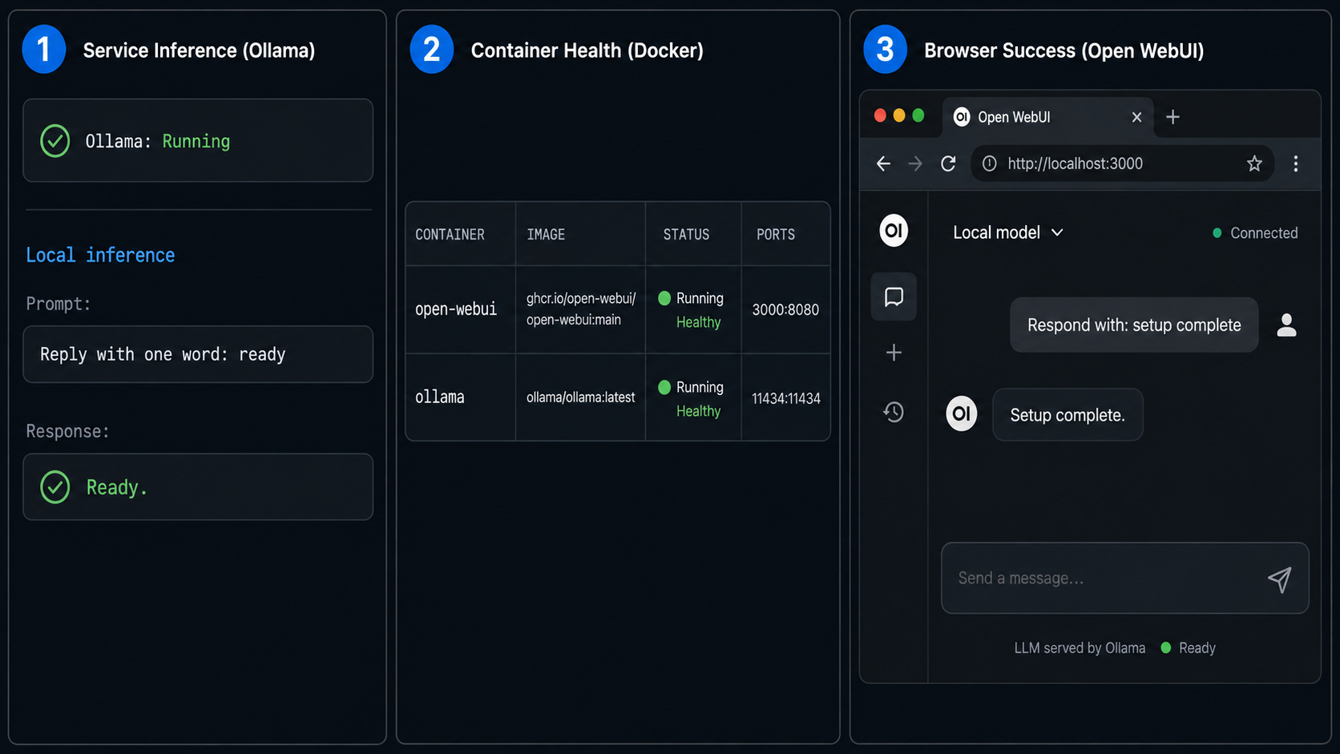Image resolution: width=1340 pixels, height=754 pixels.
Task: Expand the Local model dropdown
Action: (x=1007, y=232)
